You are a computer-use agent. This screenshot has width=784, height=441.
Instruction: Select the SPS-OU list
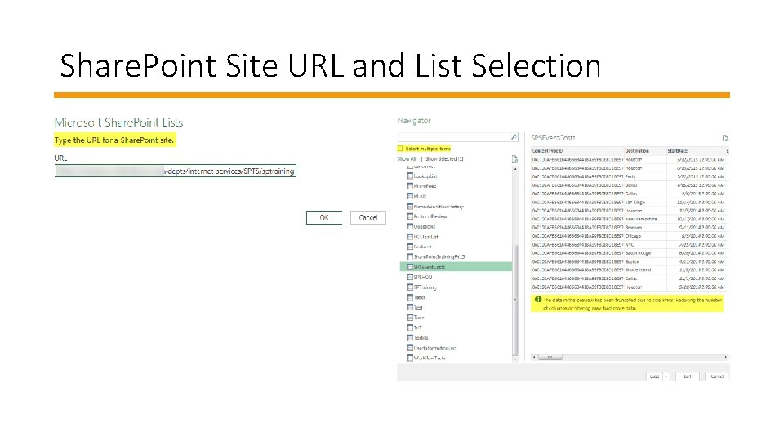point(423,277)
